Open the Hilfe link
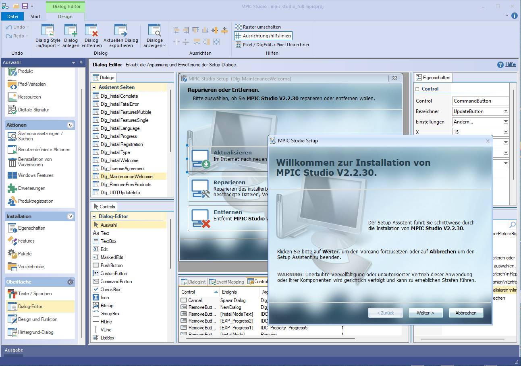The width and height of the screenshot is (521, 366). (510, 64)
